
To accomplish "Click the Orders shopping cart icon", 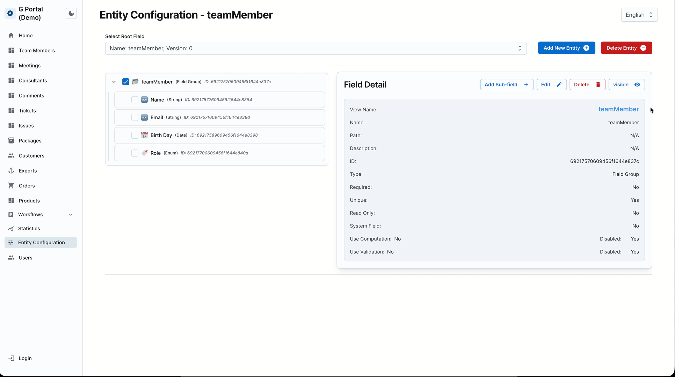I will 11,186.
